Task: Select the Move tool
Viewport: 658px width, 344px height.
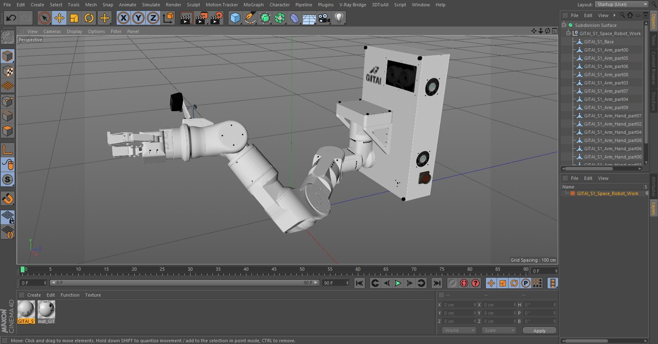Action: (59, 18)
